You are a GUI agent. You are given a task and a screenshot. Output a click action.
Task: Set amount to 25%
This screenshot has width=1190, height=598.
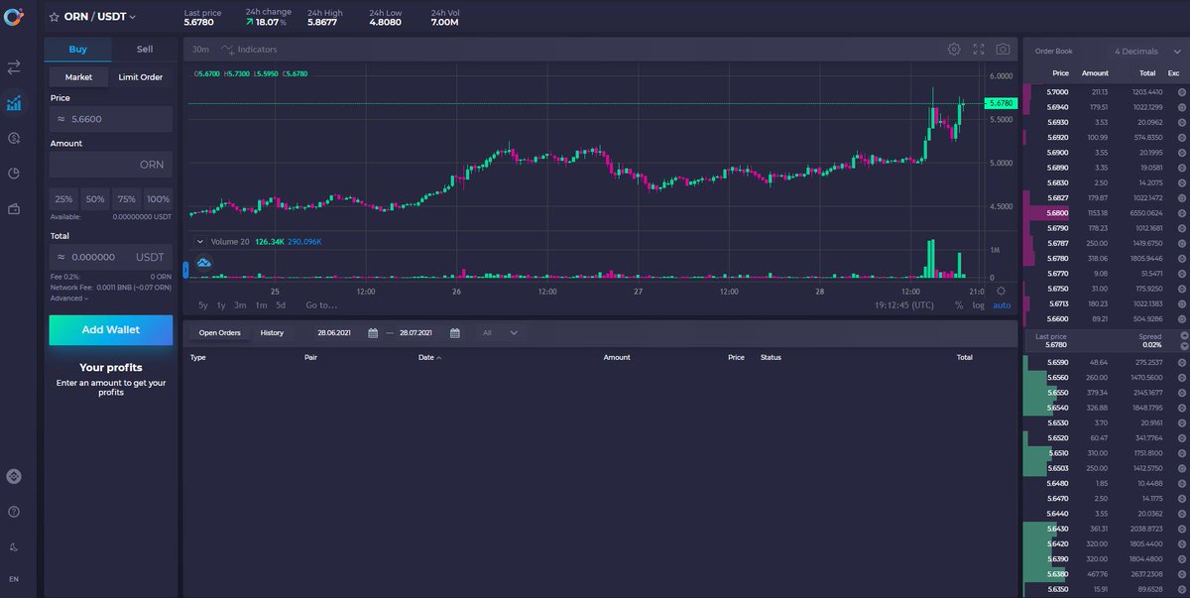pyautogui.click(x=63, y=199)
